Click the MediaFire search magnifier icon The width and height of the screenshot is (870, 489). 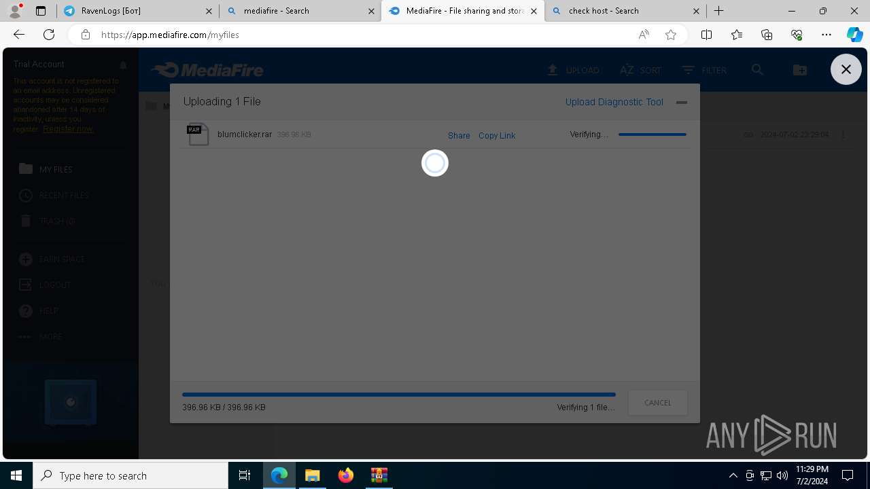757,70
